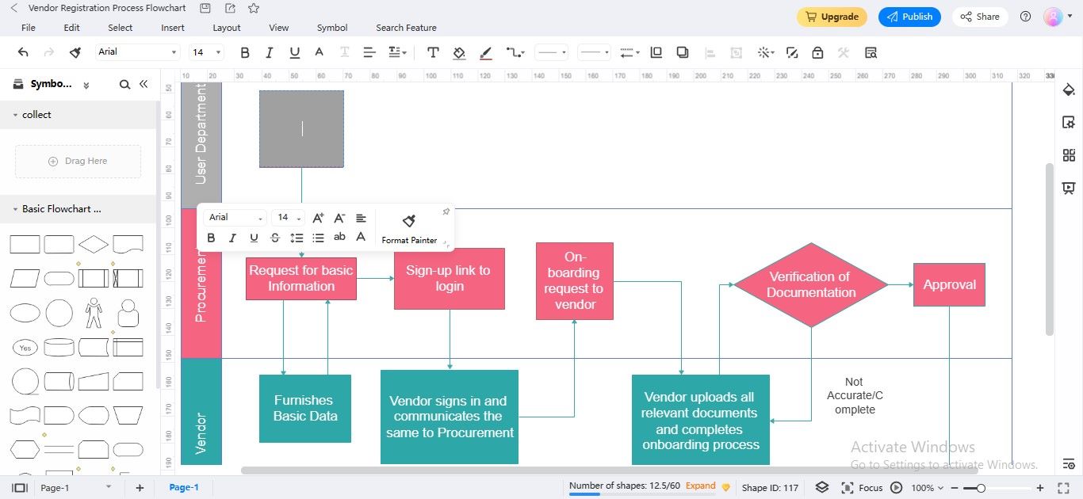Screen dimensions: 1083x499
Task: Open the user profile avatar
Action: pos(1053,17)
